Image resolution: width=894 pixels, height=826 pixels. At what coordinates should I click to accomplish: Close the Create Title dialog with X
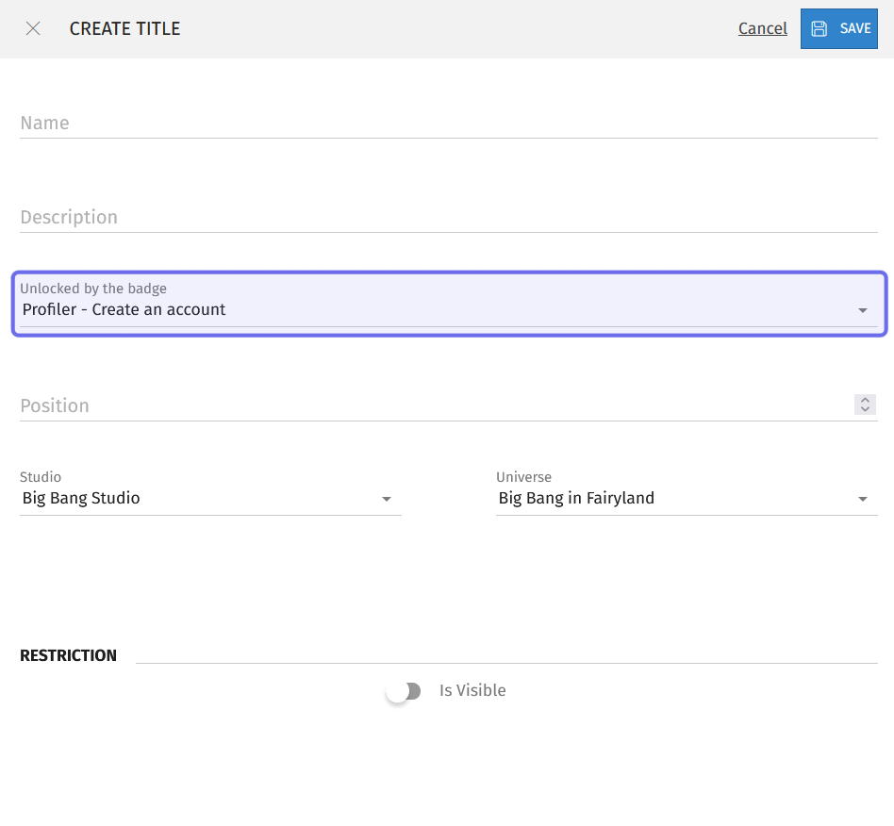[33, 28]
